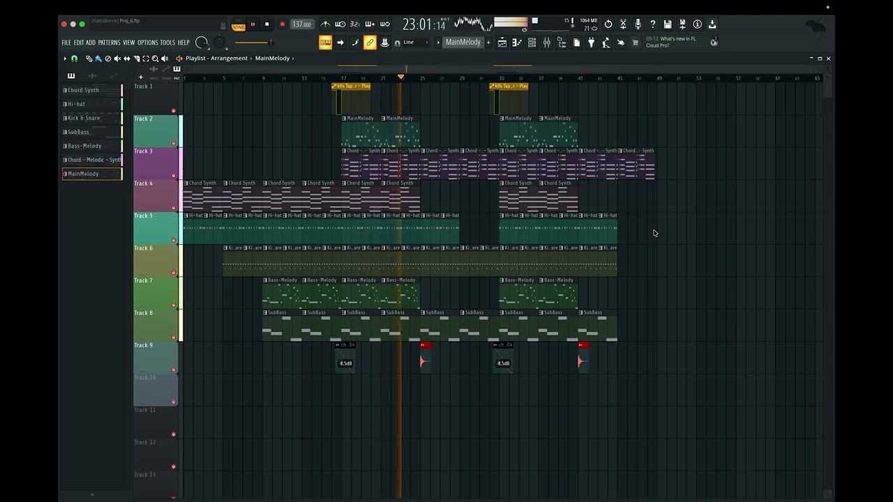Adjust the horizontal song position slider
The width and height of the screenshot is (893, 502).
(255, 43)
